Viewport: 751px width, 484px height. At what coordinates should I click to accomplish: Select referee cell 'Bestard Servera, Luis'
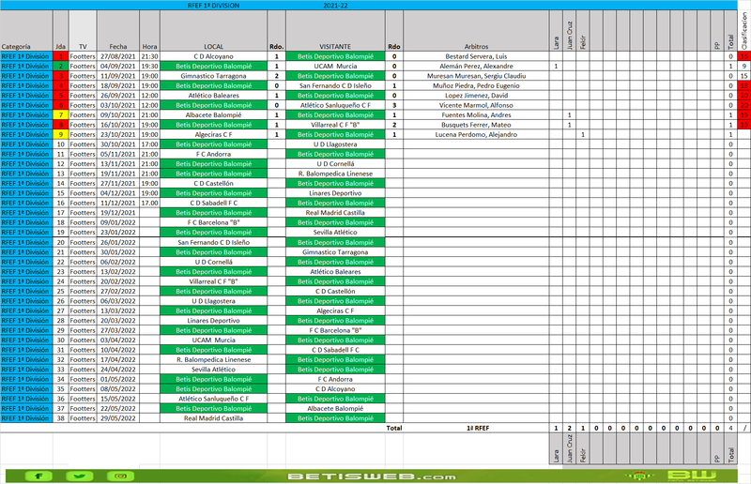[x=476, y=56]
